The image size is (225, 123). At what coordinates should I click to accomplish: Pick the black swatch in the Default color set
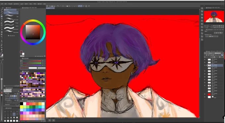click(x=22, y=104)
